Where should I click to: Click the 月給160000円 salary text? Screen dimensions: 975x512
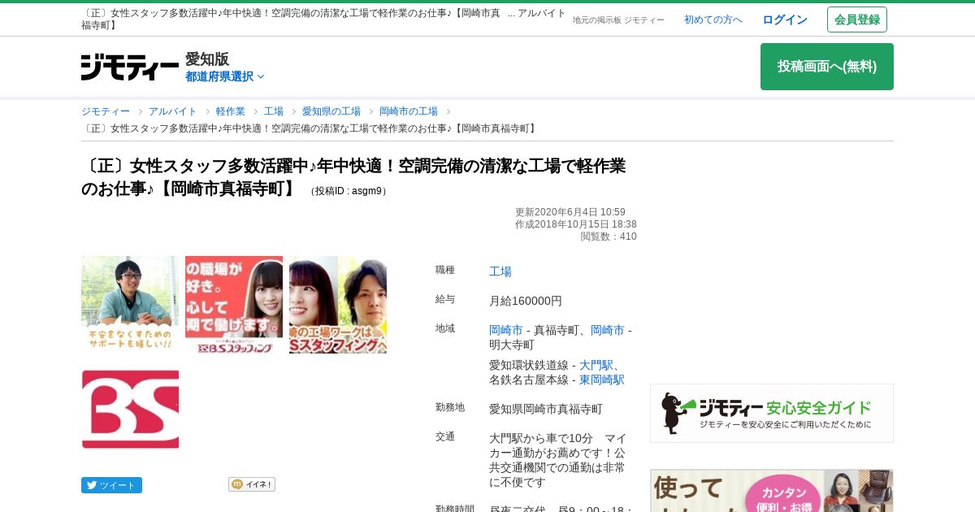[526, 301]
